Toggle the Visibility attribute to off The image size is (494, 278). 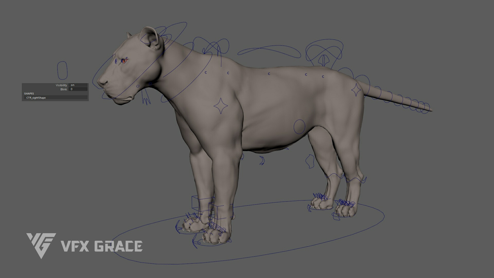point(73,85)
